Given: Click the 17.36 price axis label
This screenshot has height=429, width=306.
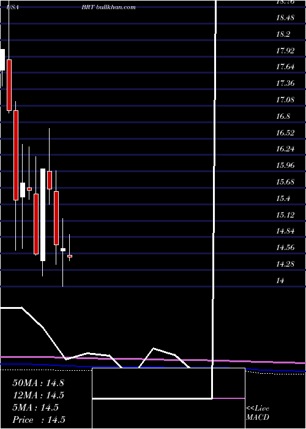Looking at the screenshot, I should (x=285, y=83).
